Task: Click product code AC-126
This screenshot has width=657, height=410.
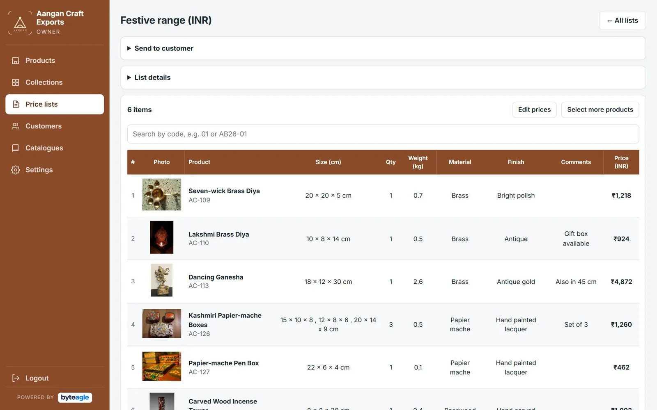Action: (199, 334)
